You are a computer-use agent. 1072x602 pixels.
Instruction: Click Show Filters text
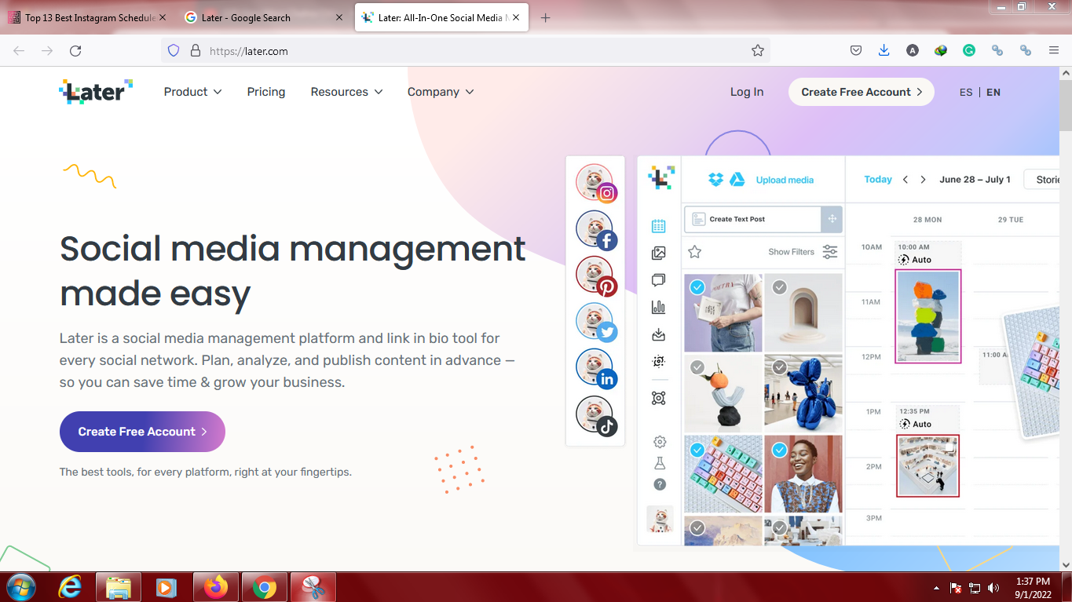[791, 252]
